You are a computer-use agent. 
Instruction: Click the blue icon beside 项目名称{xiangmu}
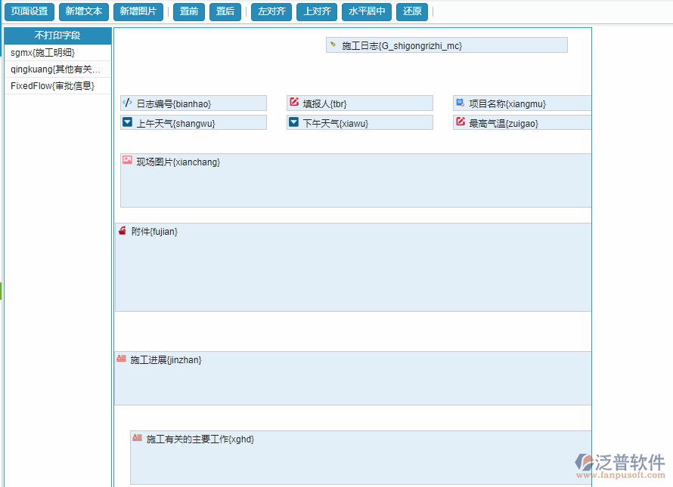(460, 102)
